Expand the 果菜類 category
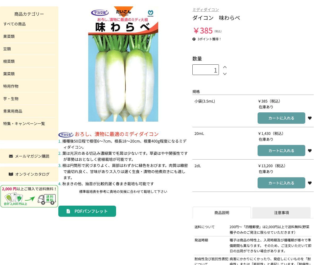 [x=9, y=36]
